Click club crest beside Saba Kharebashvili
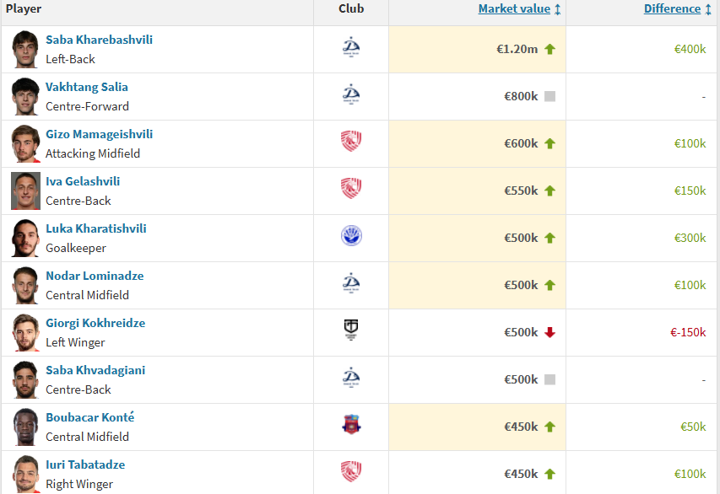 (351, 47)
